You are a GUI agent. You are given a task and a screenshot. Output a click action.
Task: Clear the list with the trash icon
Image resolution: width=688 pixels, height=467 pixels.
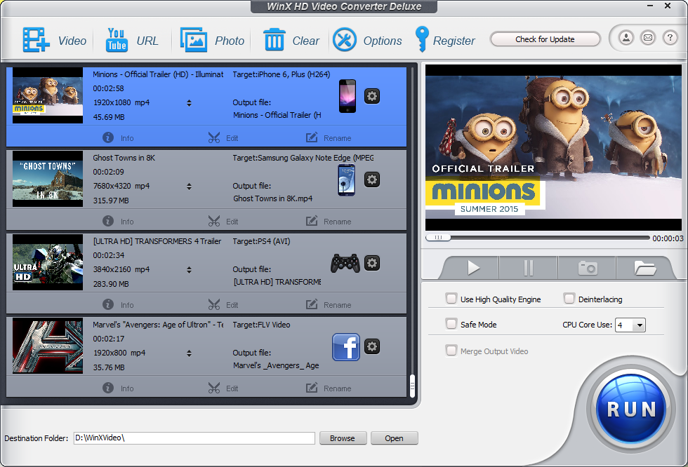click(x=274, y=41)
